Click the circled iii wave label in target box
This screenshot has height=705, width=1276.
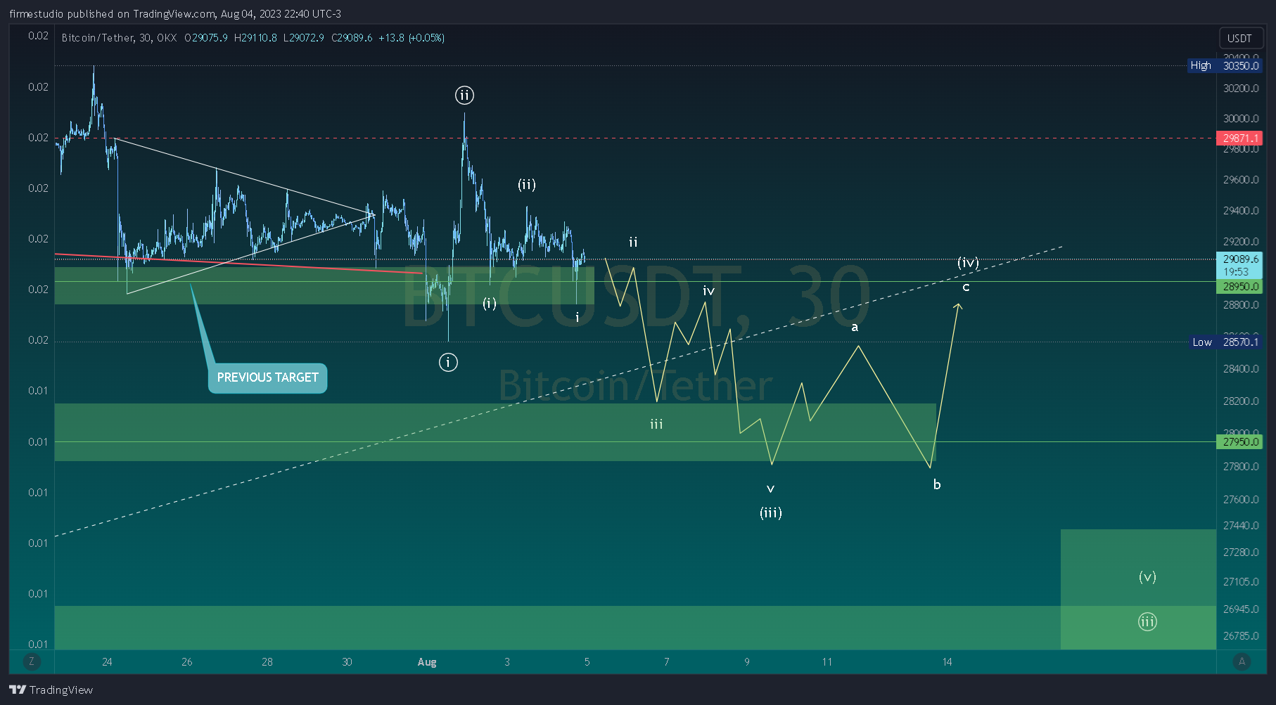(1147, 621)
